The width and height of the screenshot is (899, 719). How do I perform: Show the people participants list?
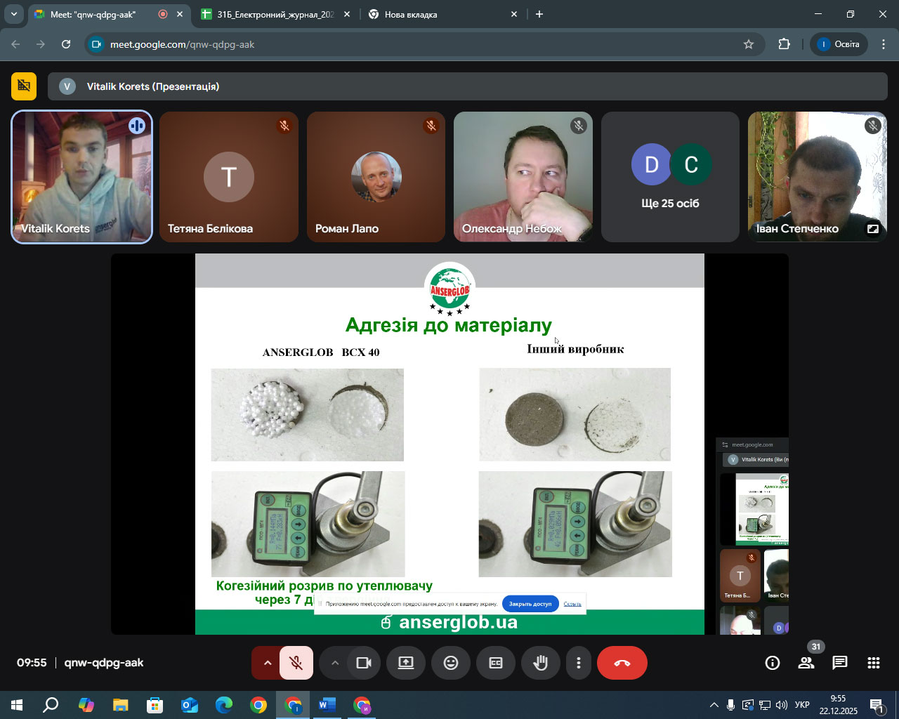[x=806, y=663]
